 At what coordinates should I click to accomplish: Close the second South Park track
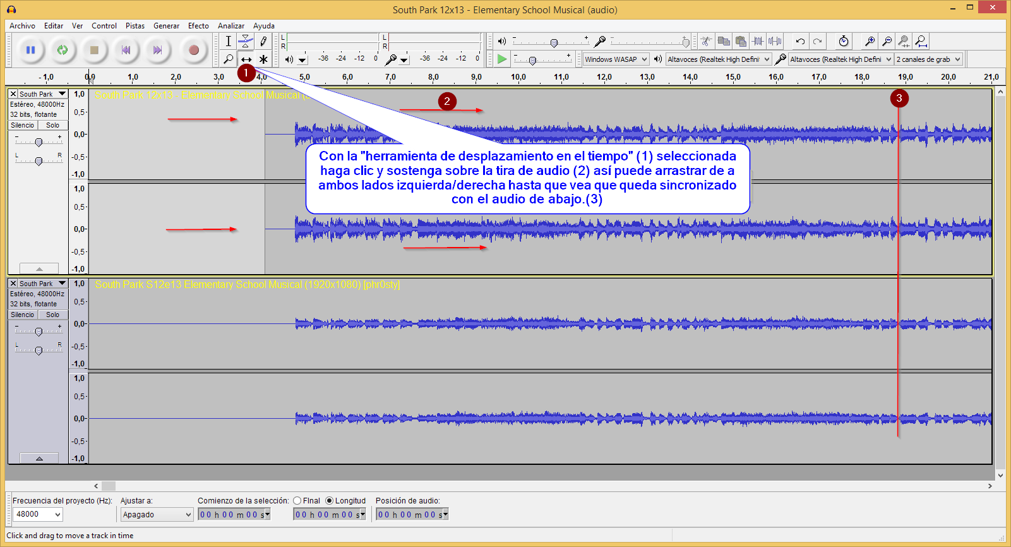pyautogui.click(x=13, y=284)
